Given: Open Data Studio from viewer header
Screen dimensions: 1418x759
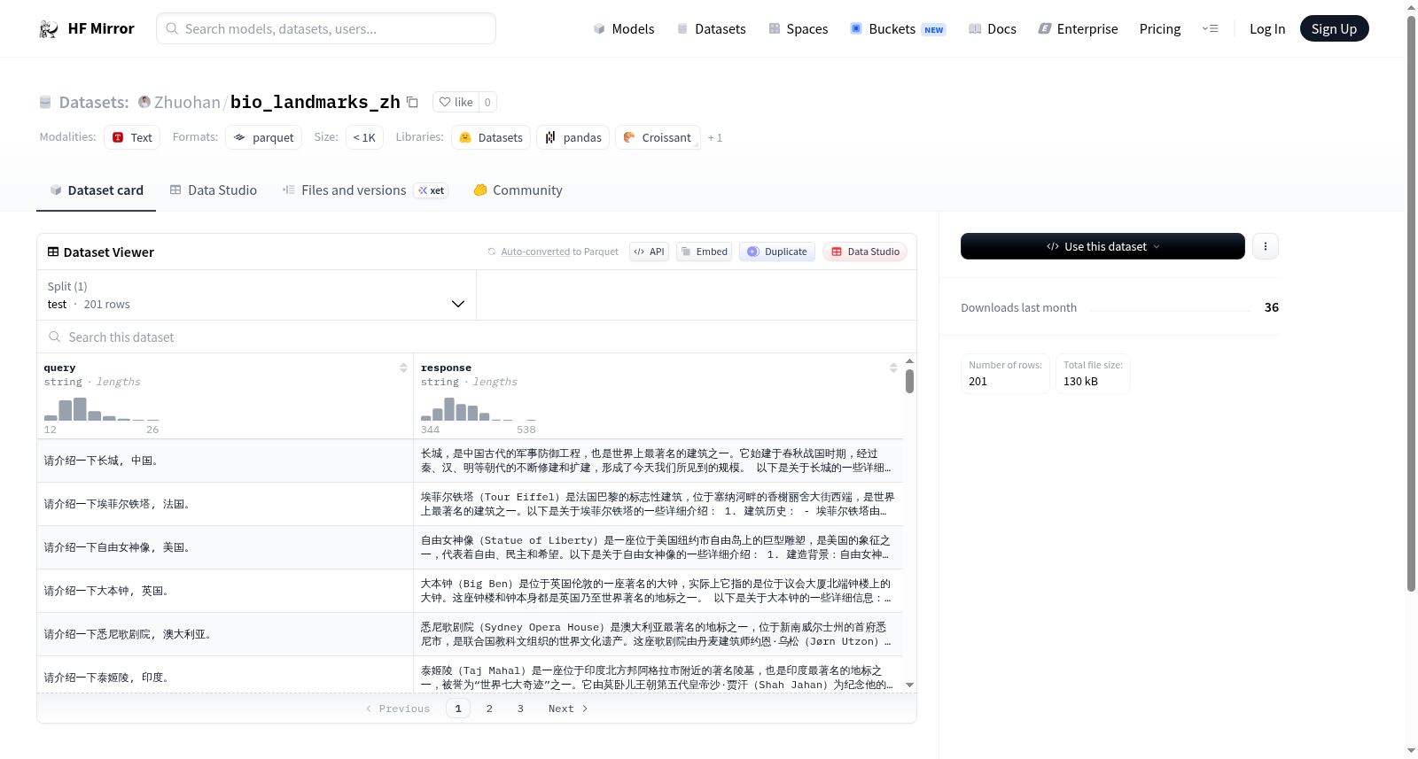Looking at the screenshot, I should click(x=865, y=252).
